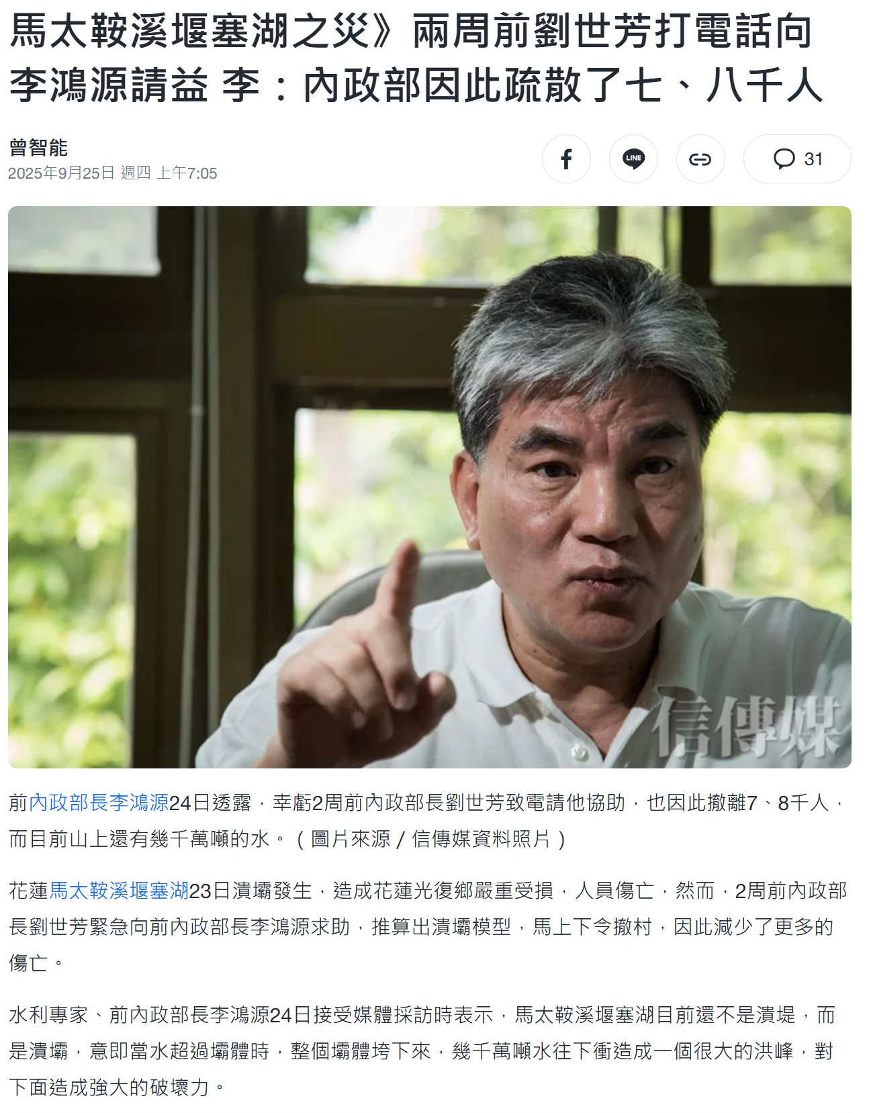869x1113 pixels.
Task: Open the comments via speech bubble icon
Action: click(x=784, y=159)
